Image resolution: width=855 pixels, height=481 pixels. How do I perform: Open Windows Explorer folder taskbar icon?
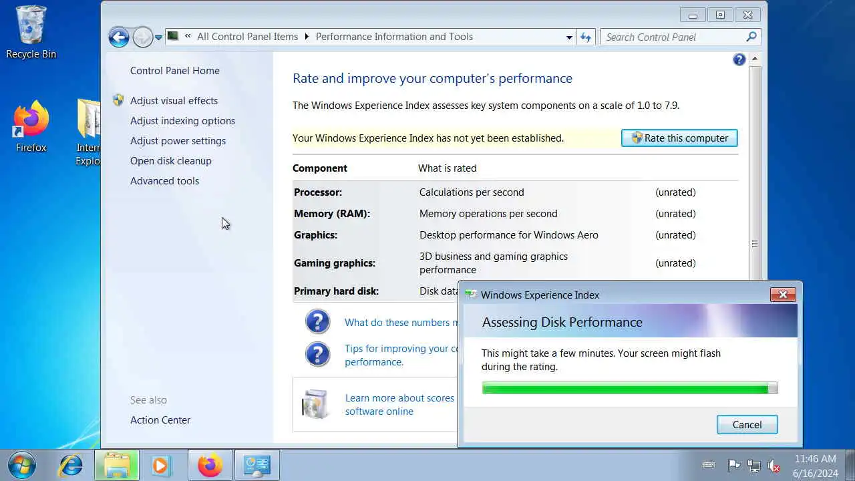(116, 465)
